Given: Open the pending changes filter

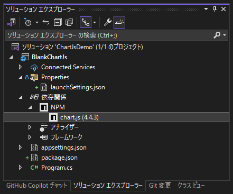Looking at the screenshot, I should [x=27, y=22].
